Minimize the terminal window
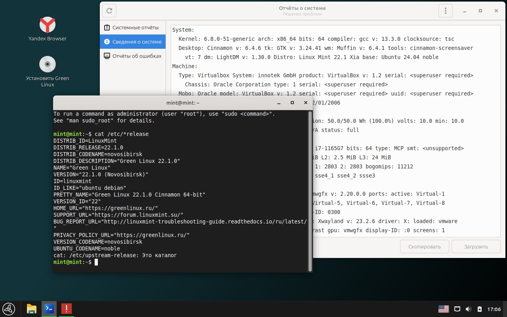 coord(279,103)
